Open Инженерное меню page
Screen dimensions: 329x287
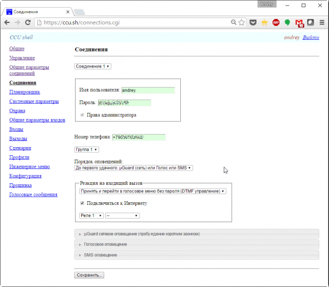30,166
